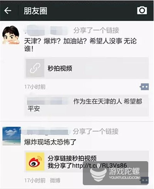Tap the 朋友圈 header title
The image size is (154, 189).
click(x=35, y=11)
